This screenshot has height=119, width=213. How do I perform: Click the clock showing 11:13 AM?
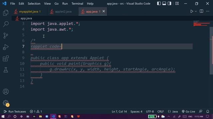click(x=199, y=116)
